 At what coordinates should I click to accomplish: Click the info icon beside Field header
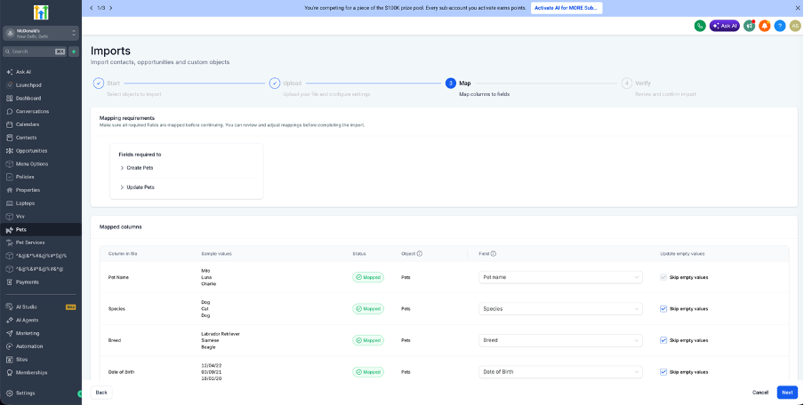pyautogui.click(x=494, y=253)
